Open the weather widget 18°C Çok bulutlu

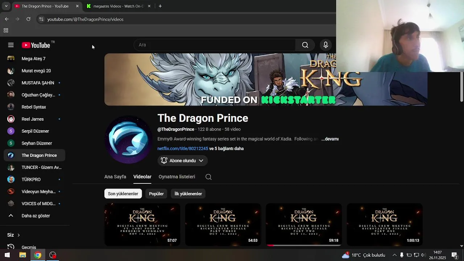click(x=364, y=255)
